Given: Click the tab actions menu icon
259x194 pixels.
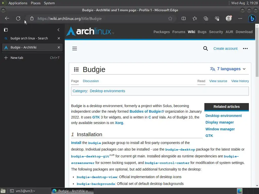Looking at the screenshot, I should tap(6, 30).
